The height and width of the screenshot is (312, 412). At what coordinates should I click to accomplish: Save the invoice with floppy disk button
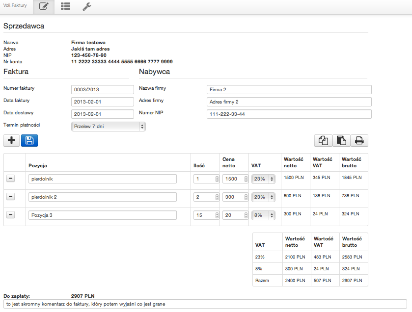29,140
